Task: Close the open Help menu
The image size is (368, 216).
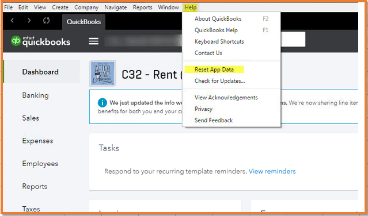Action: [191, 7]
